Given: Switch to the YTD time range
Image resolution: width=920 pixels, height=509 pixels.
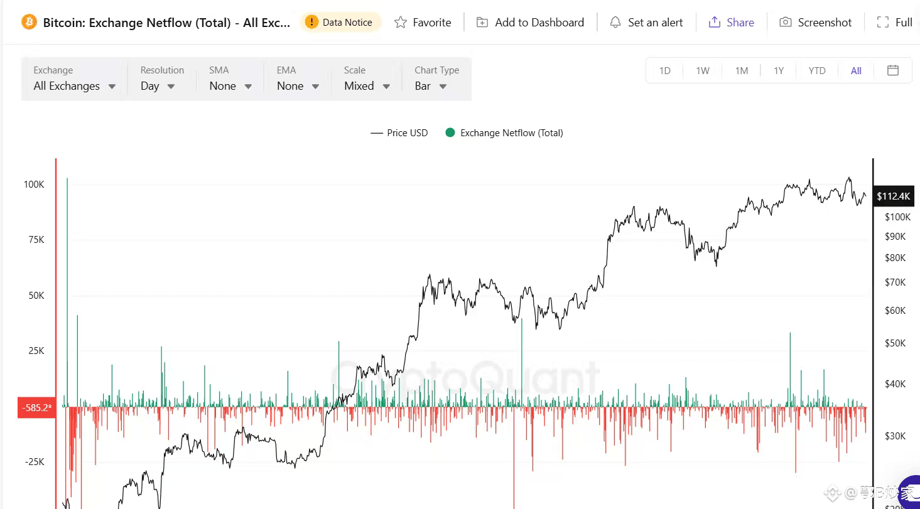Looking at the screenshot, I should 816,71.
